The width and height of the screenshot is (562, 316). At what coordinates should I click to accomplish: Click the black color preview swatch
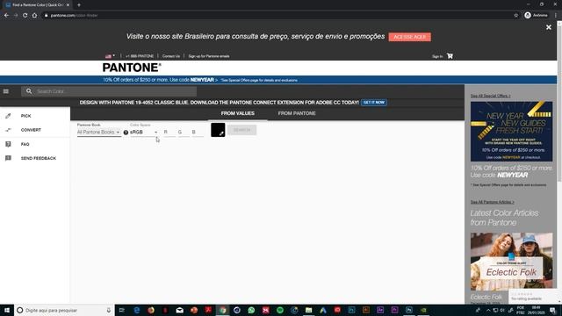click(x=218, y=130)
